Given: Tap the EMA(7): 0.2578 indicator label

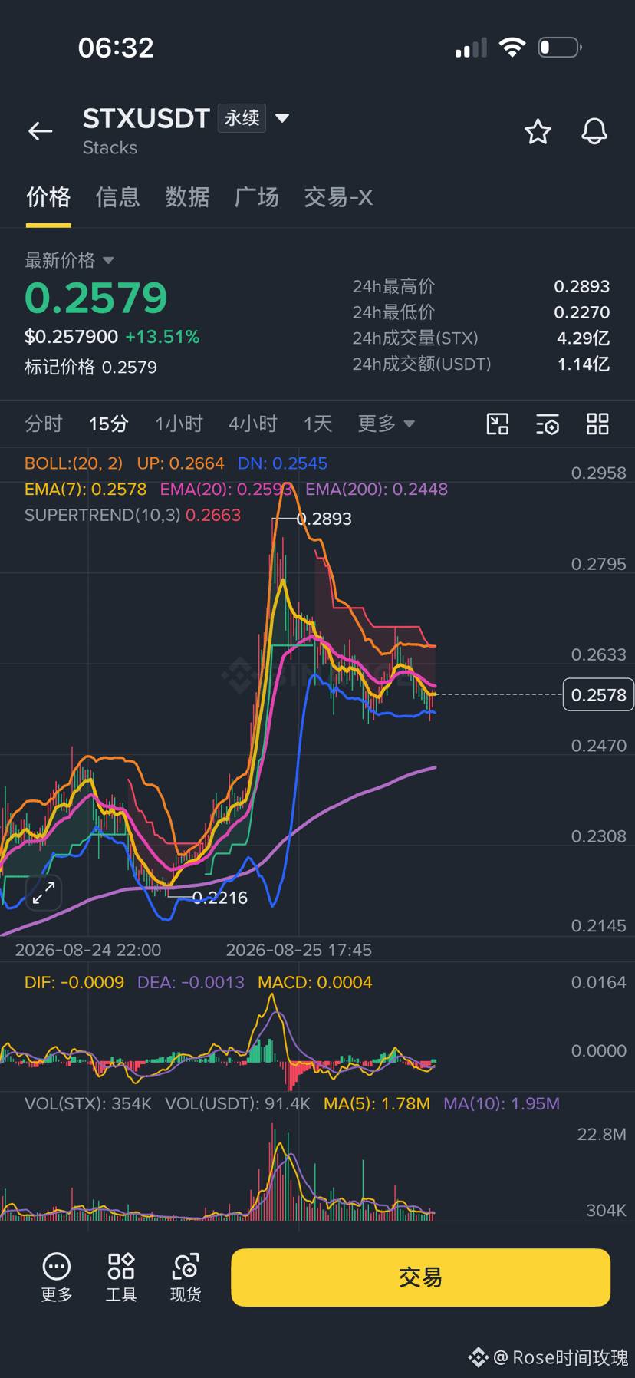Looking at the screenshot, I should [85, 490].
